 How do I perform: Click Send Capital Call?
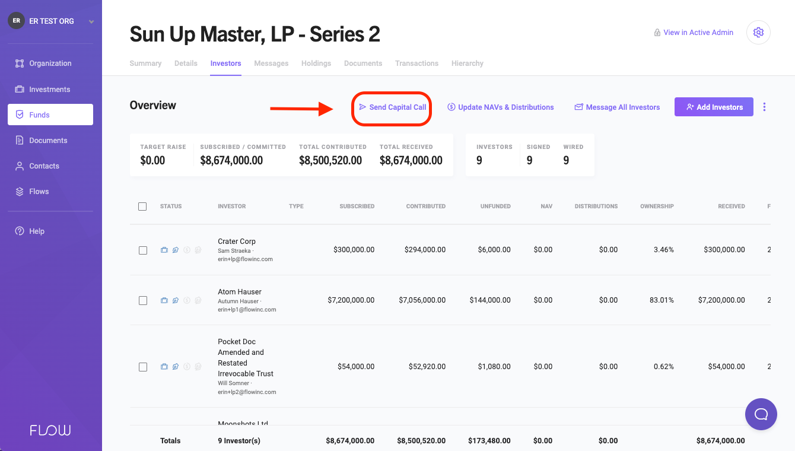(x=392, y=107)
